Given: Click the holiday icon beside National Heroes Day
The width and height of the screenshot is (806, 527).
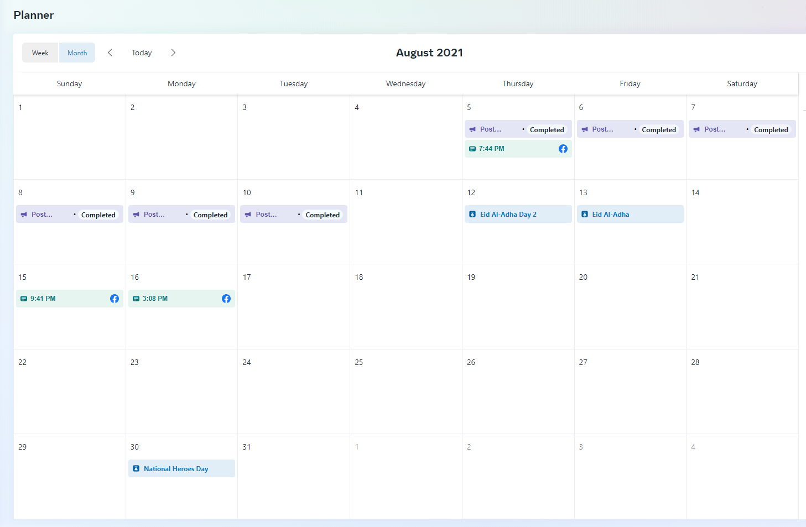Looking at the screenshot, I should 136,468.
